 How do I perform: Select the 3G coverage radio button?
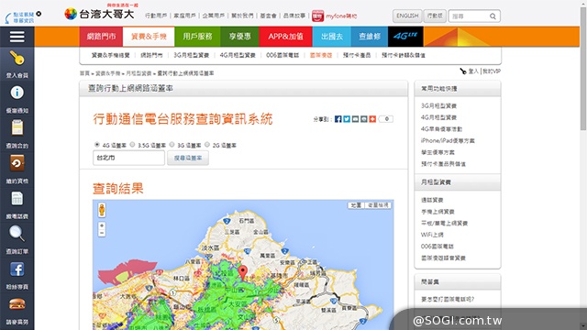click(x=172, y=145)
